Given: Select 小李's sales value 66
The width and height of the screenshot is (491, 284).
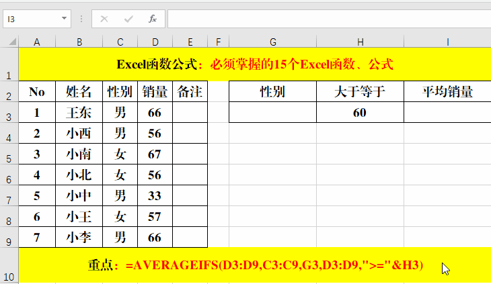Looking at the screenshot, I should (155, 237).
